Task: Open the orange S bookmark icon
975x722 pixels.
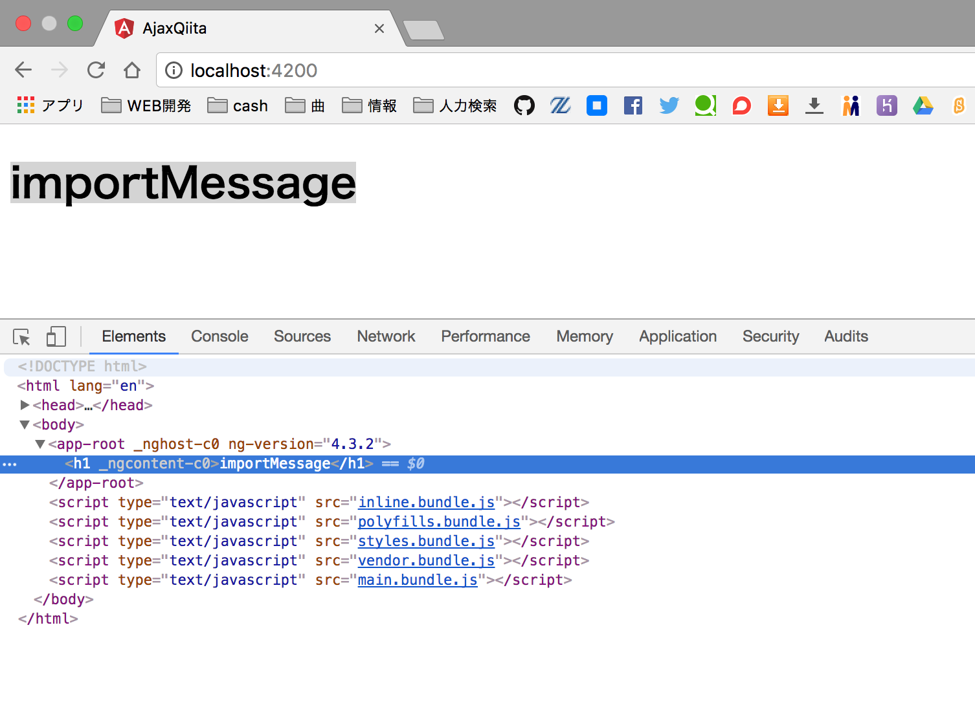Action: tap(959, 105)
